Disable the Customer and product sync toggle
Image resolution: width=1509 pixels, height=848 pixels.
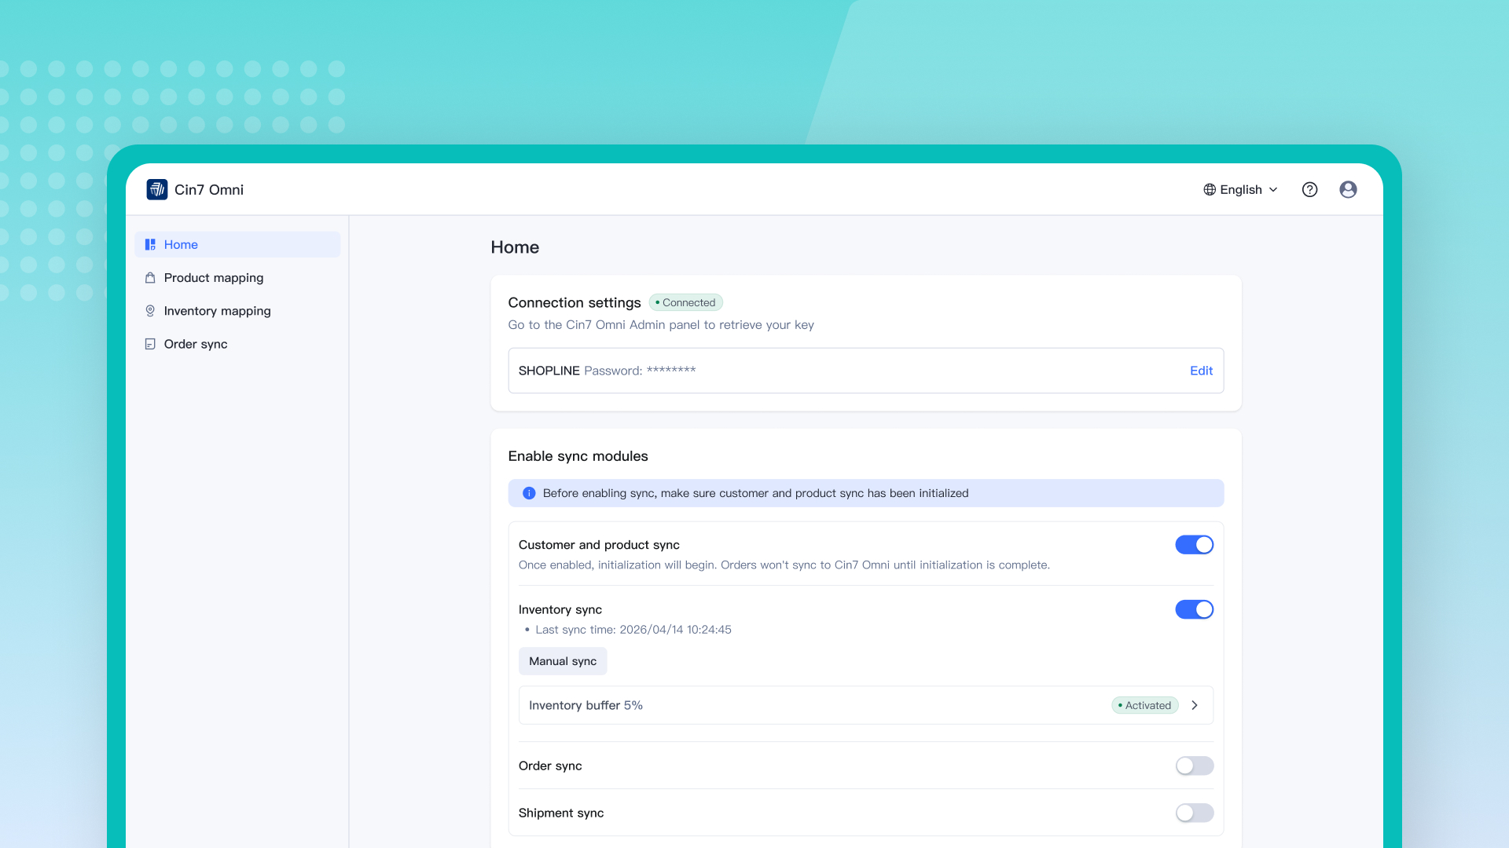click(1194, 545)
